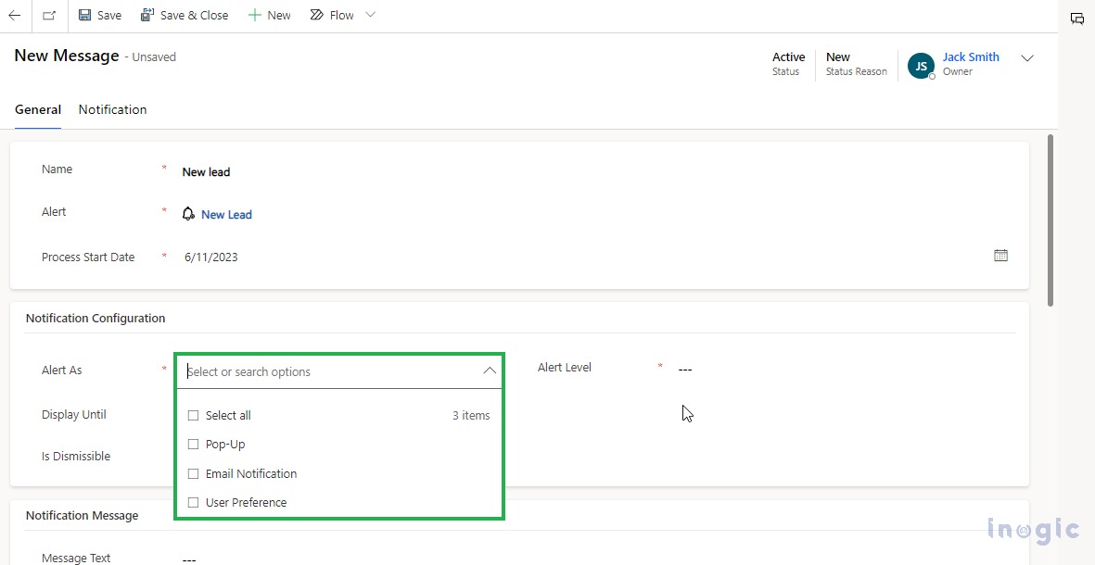Click the Display Until label
Image resolution: width=1095 pixels, height=565 pixels.
click(x=74, y=414)
